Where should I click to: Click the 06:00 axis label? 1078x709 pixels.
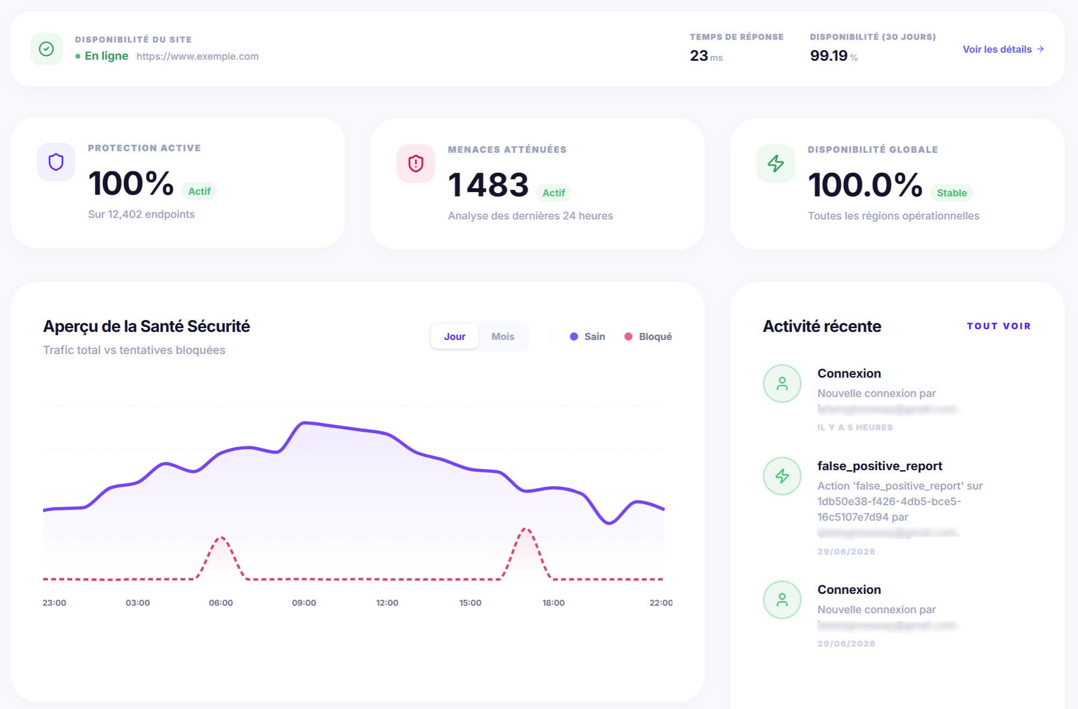pos(221,603)
